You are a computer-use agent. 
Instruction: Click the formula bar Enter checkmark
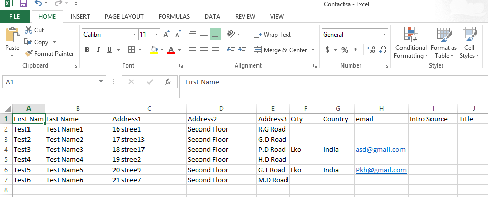(150, 82)
